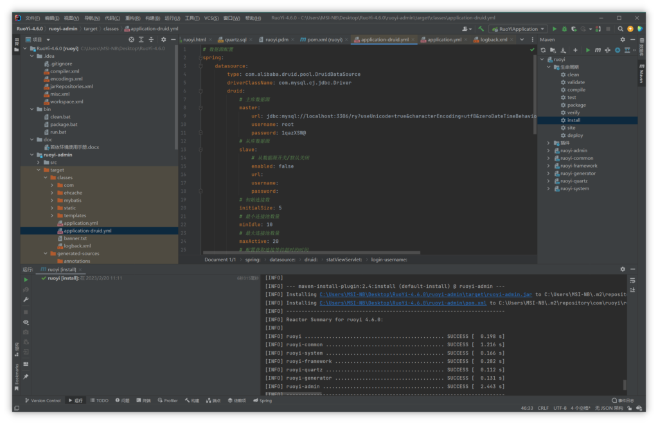Image resolution: width=658 pixels, height=424 pixels.
Task: Show Maven dependencies diagram icon
Action: (627, 50)
